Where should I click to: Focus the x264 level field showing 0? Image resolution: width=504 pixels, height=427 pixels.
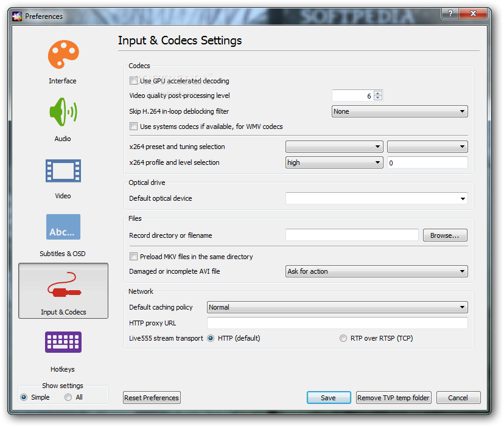click(x=427, y=162)
